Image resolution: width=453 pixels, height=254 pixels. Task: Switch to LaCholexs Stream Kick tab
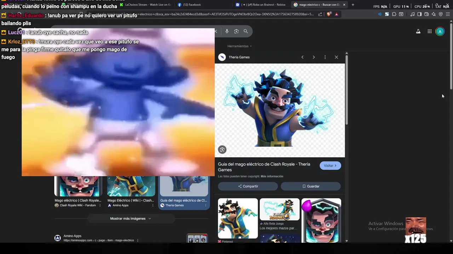pyautogui.click(x=145, y=5)
